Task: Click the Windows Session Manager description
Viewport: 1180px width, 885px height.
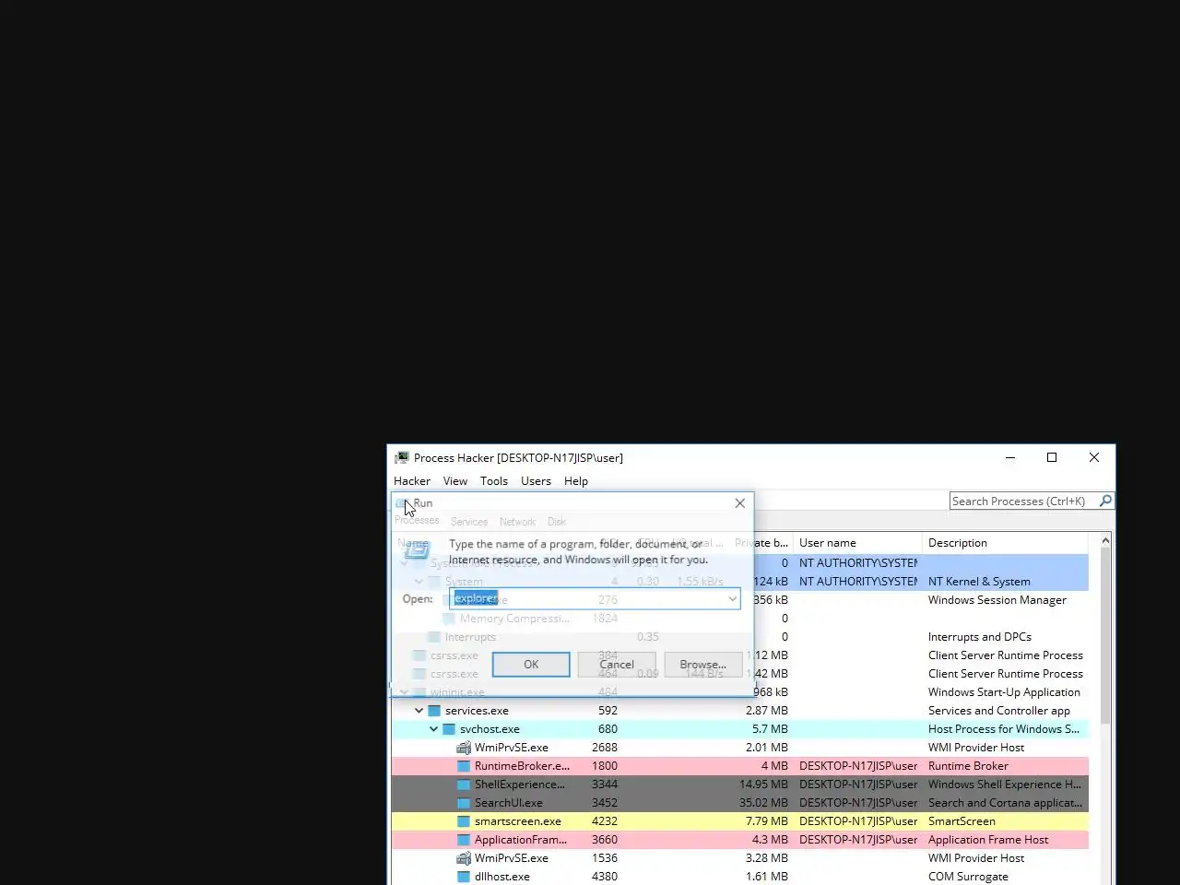Action: click(997, 600)
